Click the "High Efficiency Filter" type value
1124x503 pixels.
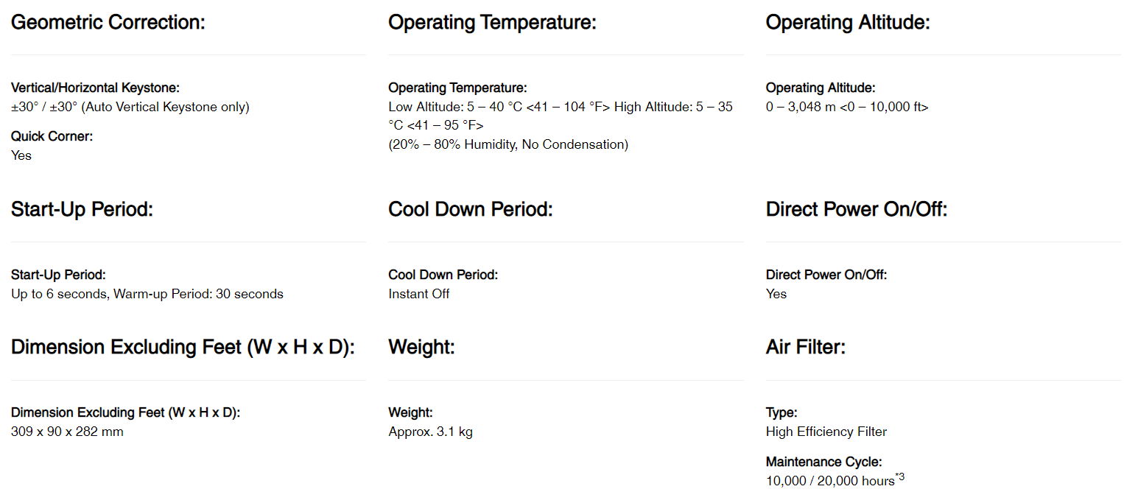pyautogui.click(x=826, y=432)
